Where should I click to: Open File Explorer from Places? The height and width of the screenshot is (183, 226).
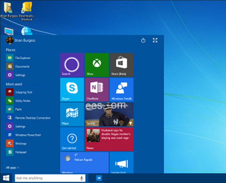18,58
